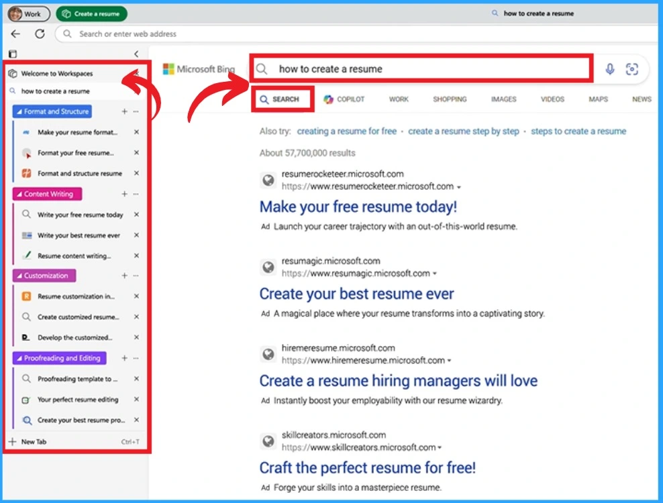Viewport: 663px width, 503px height.
Task: Switch to the Images tab
Action: click(x=503, y=99)
